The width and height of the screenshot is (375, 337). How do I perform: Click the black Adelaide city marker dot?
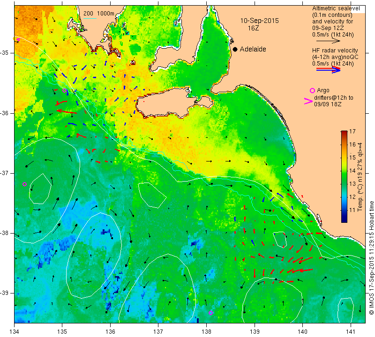(x=235, y=49)
